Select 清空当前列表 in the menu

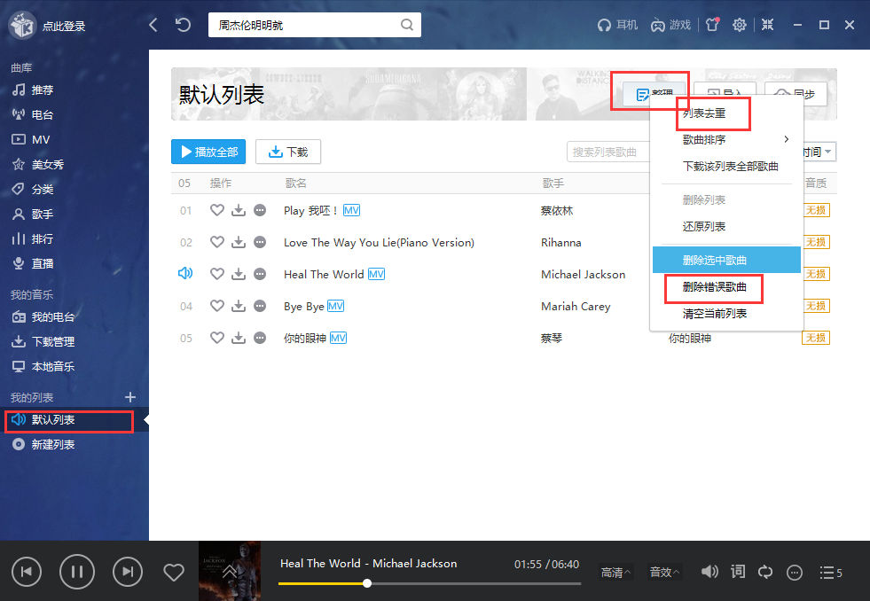715,314
